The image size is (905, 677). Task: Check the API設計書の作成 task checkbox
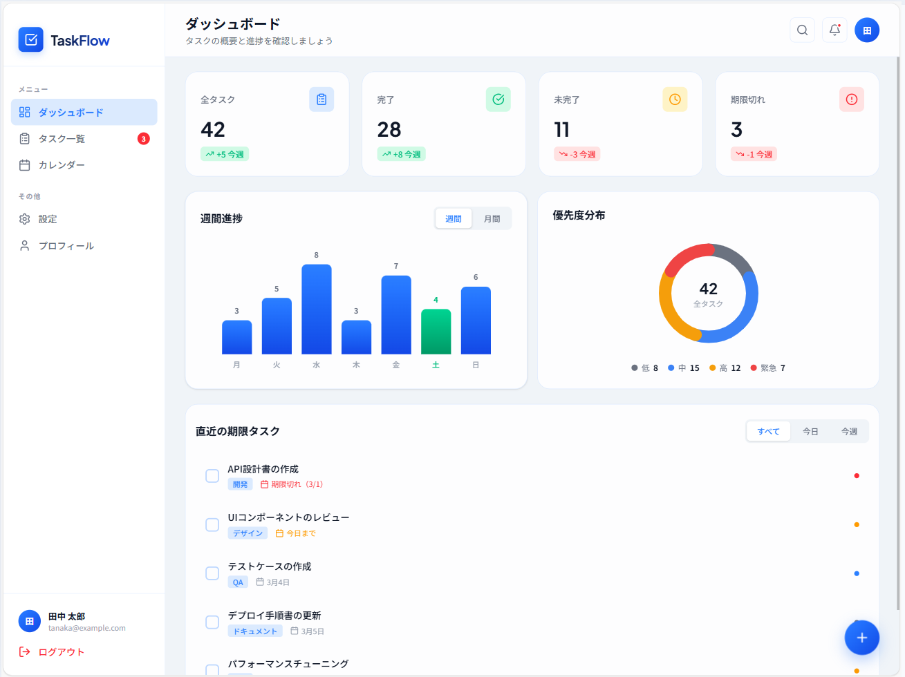212,476
